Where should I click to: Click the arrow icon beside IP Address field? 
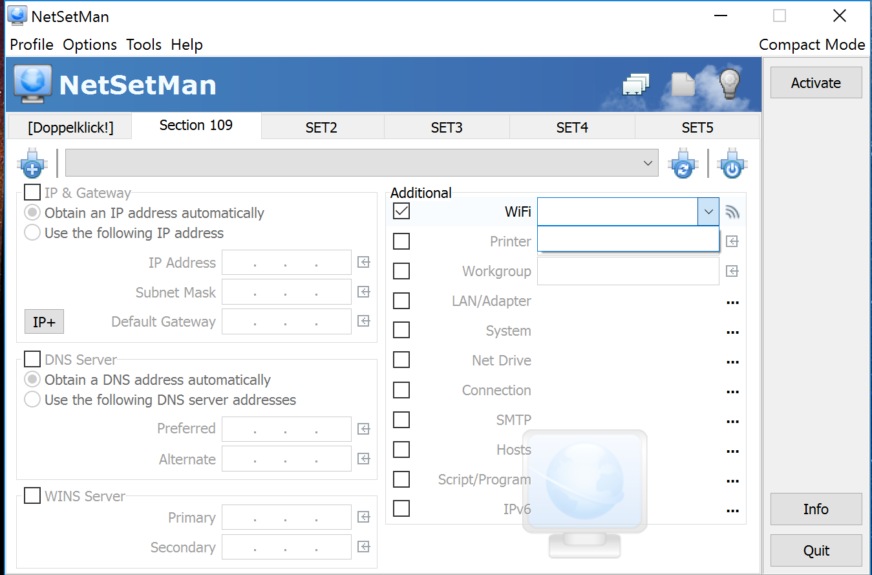tap(364, 262)
